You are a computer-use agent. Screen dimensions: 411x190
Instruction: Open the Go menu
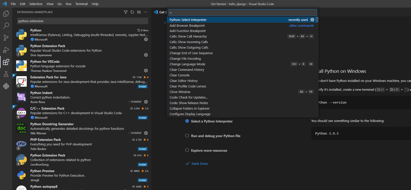point(60,4)
